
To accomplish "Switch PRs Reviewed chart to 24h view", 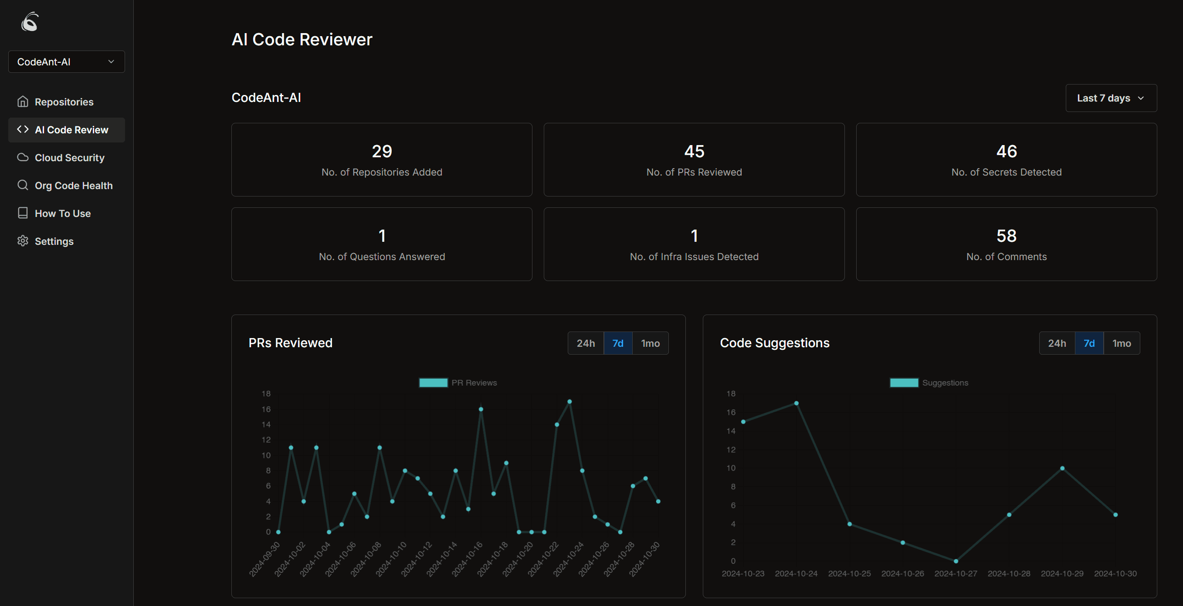I will click(x=586, y=343).
